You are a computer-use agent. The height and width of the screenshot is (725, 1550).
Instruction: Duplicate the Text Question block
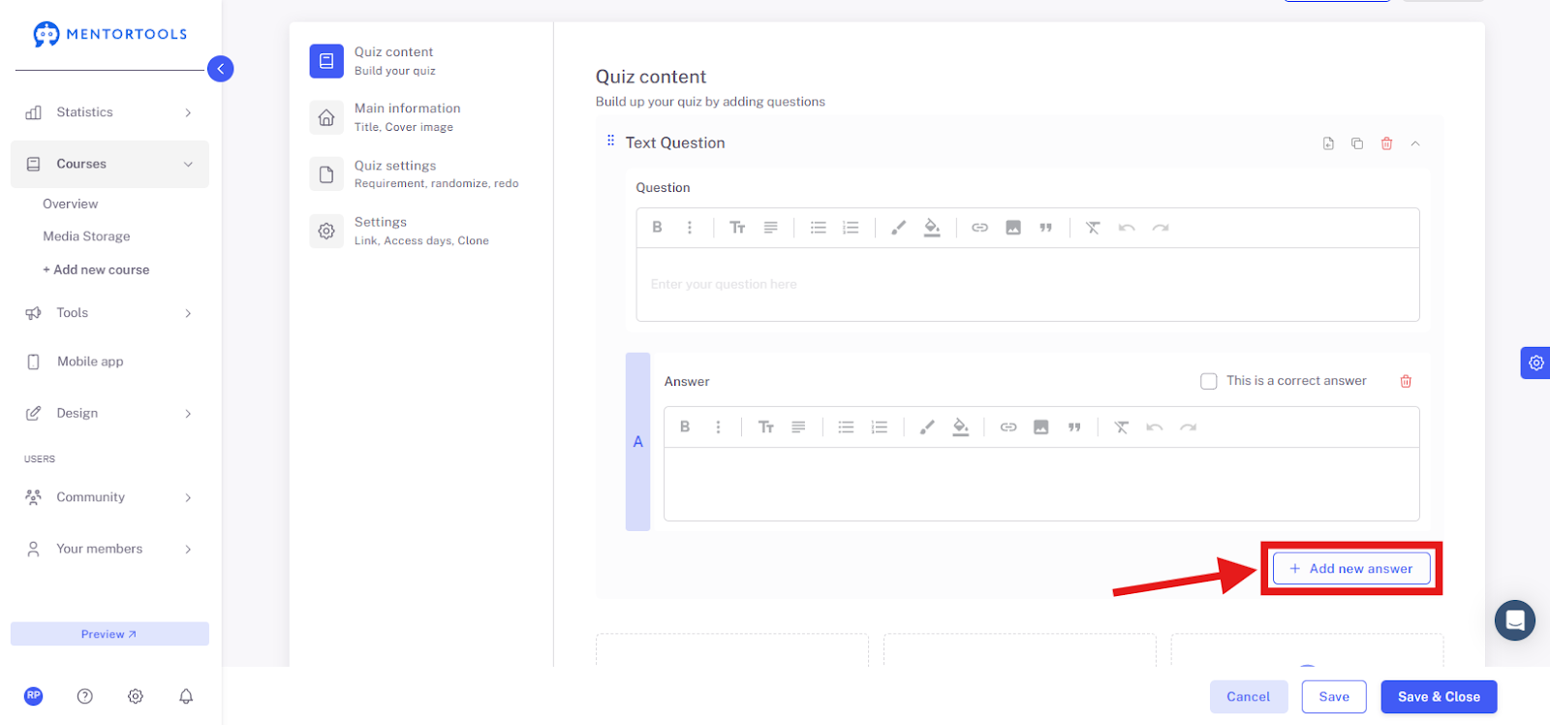(1357, 143)
